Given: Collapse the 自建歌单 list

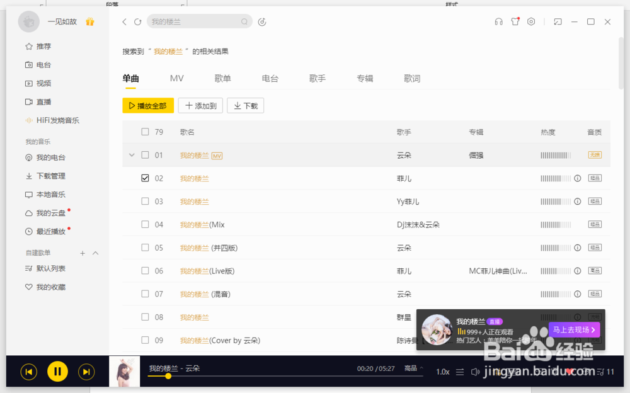Looking at the screenshot, I should [x=96, y=253].
